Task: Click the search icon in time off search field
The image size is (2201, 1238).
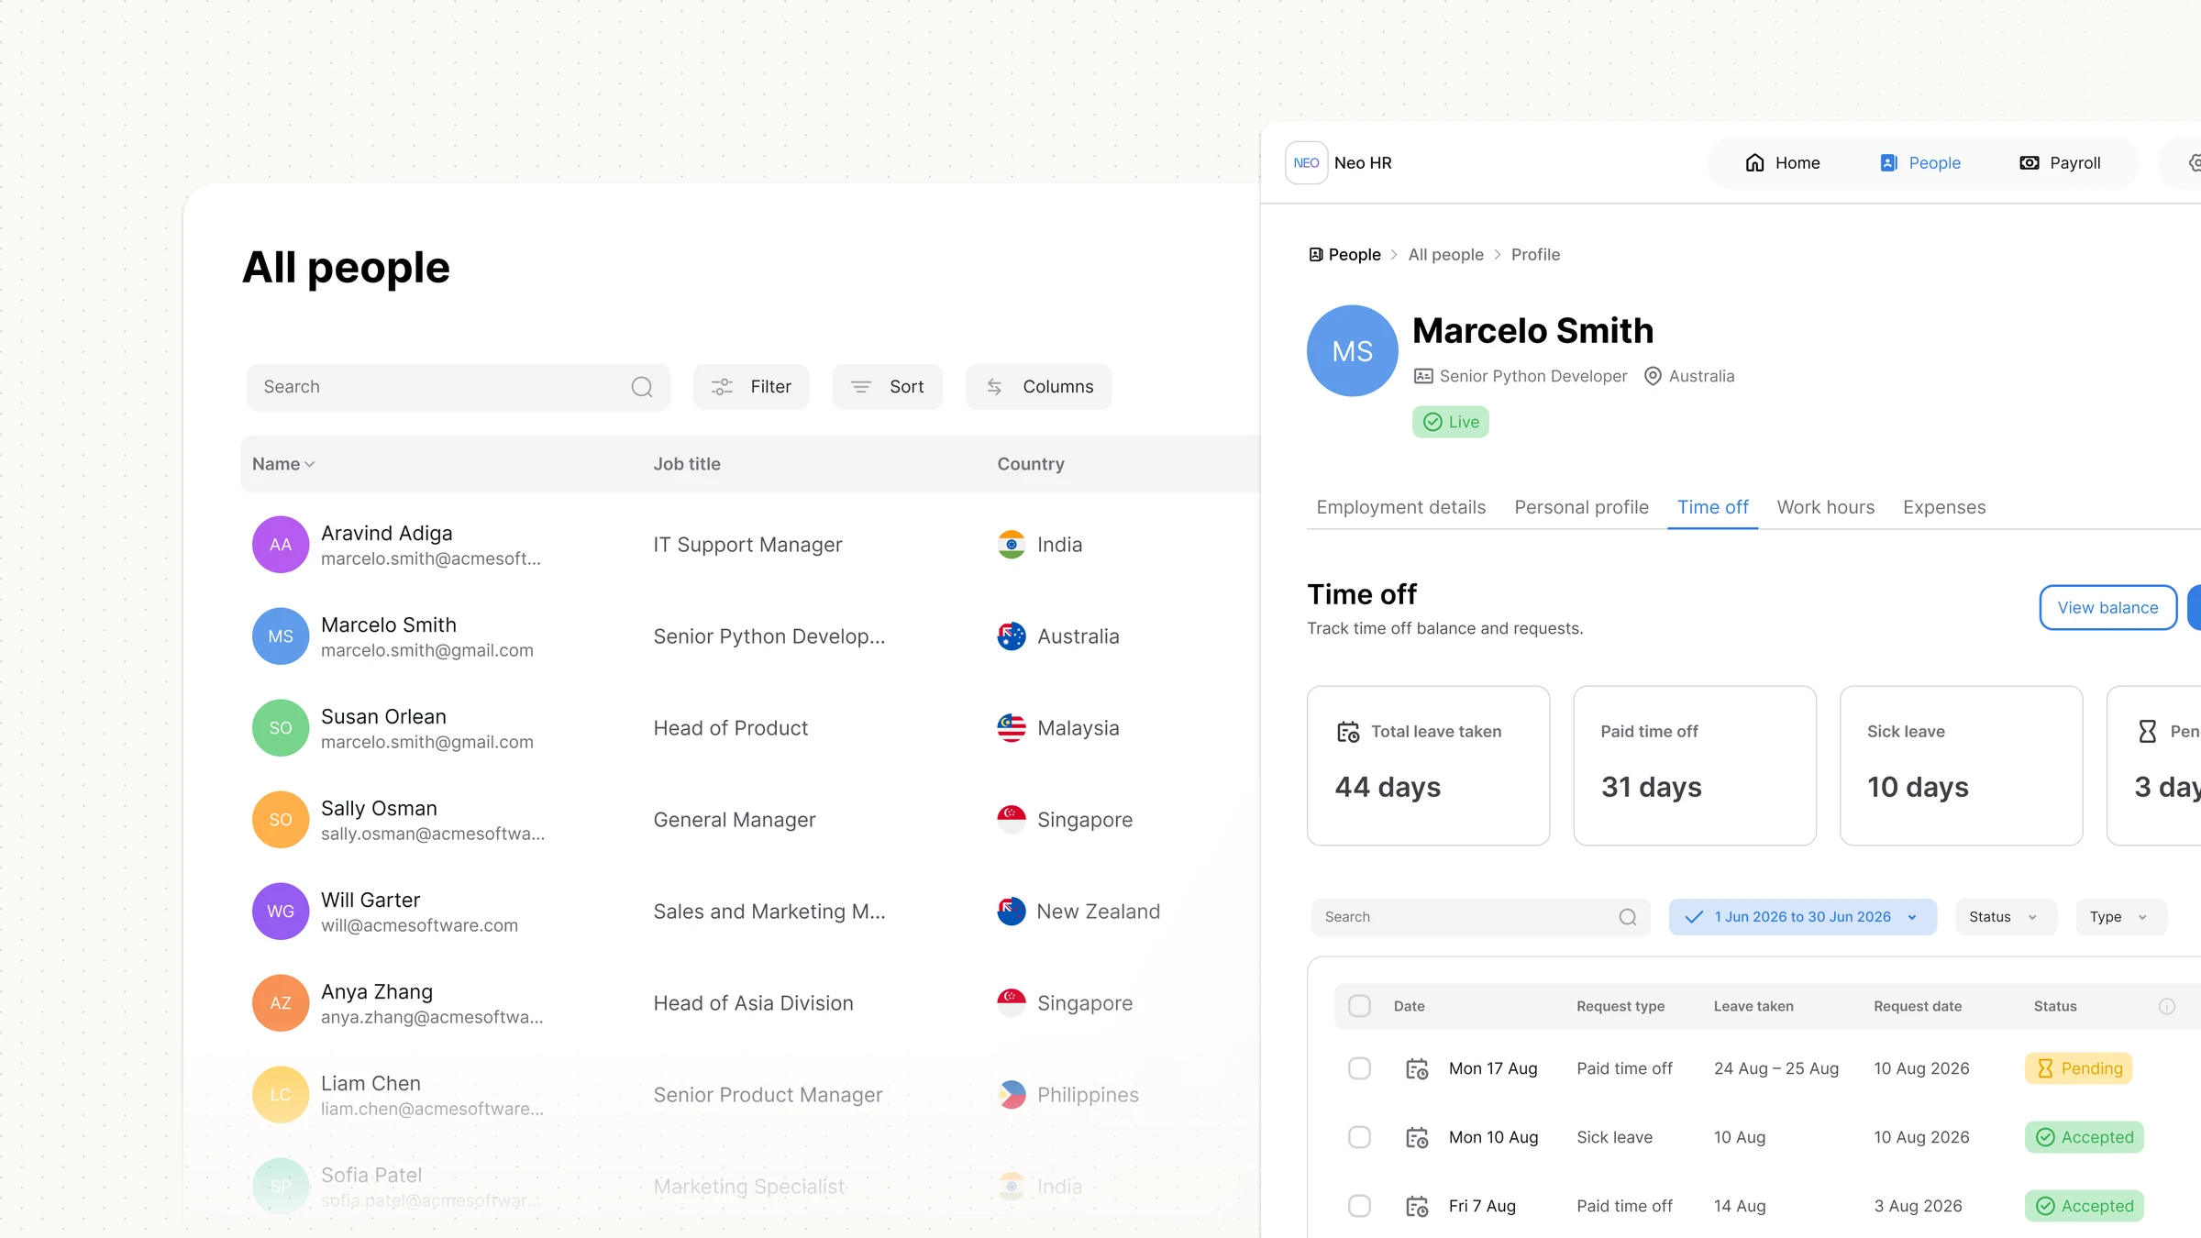Action: 1628,917
